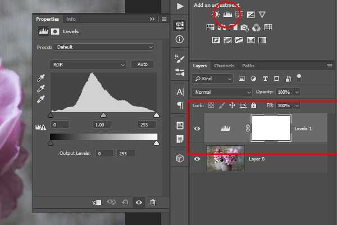The width and height of the screenshot is (337, 225).
Task: Select the layer mask button in Properties
Action: tap(55, 31)
